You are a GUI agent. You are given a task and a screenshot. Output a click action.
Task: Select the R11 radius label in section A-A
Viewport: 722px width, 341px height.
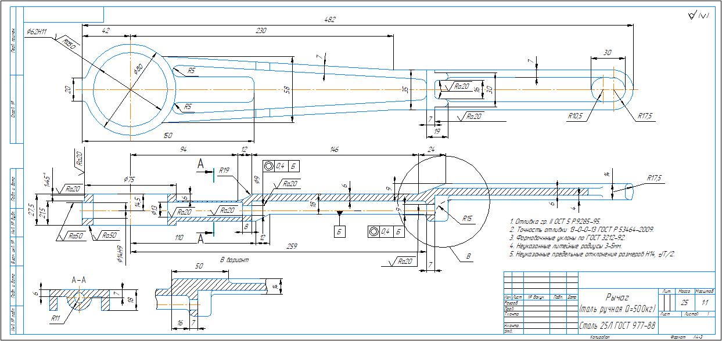coord(56,318)
